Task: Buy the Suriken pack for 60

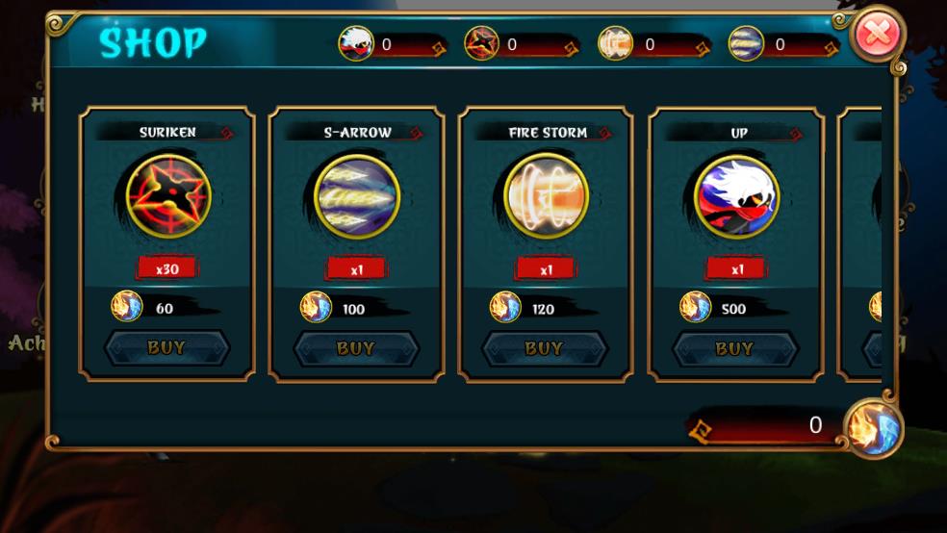Action: coord(167,347)
